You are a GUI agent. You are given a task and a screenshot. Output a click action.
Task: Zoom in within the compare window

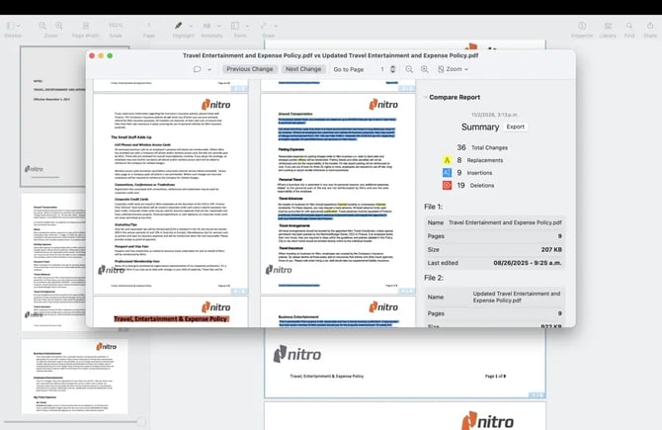(424, 69)
